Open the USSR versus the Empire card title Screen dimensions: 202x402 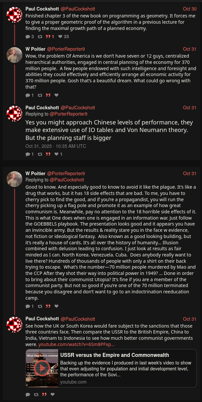point(115,355)
